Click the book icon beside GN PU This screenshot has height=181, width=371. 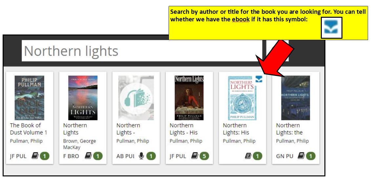(x=301, y=156)
